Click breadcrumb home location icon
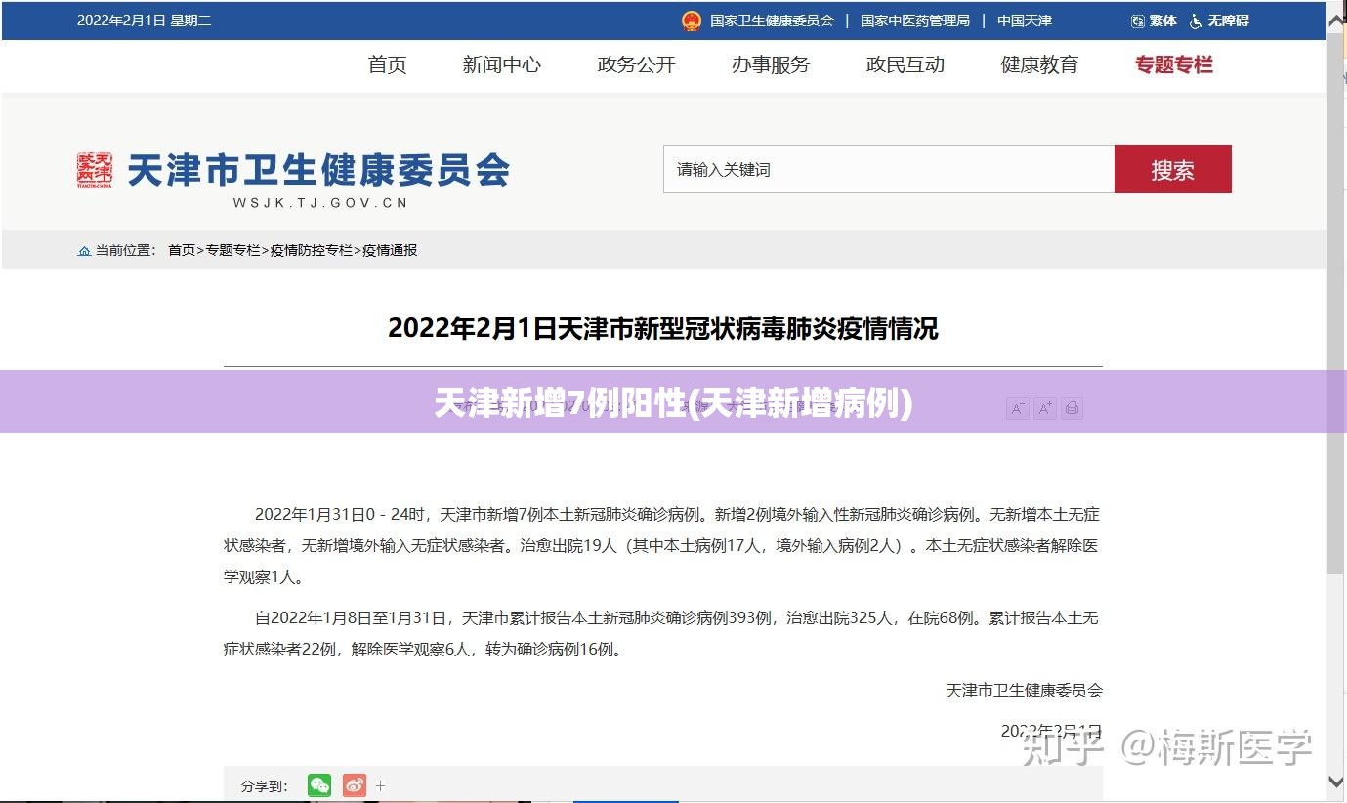1347x803 pixels. tap(84, 251)
